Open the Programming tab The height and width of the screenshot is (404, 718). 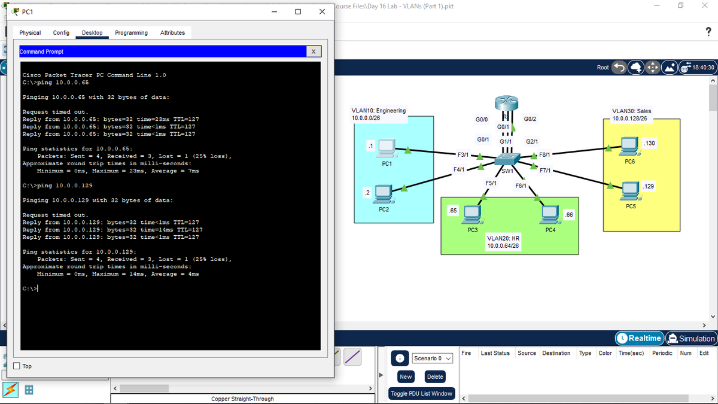[x=131, y=33]
